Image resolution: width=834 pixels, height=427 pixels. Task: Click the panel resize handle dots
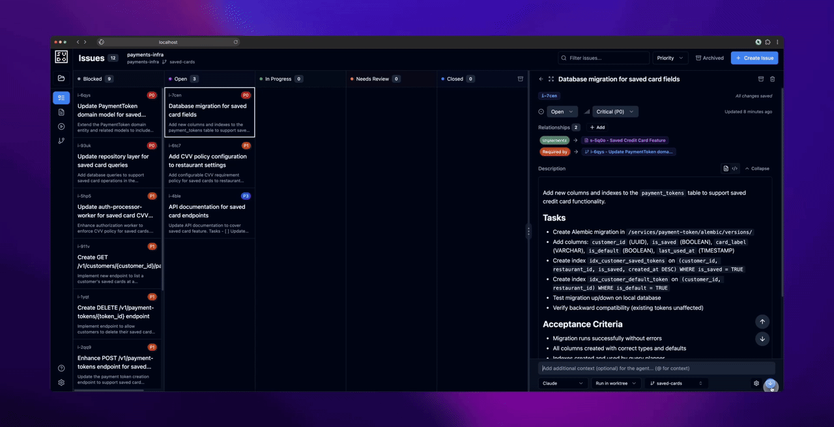point(528,232)
